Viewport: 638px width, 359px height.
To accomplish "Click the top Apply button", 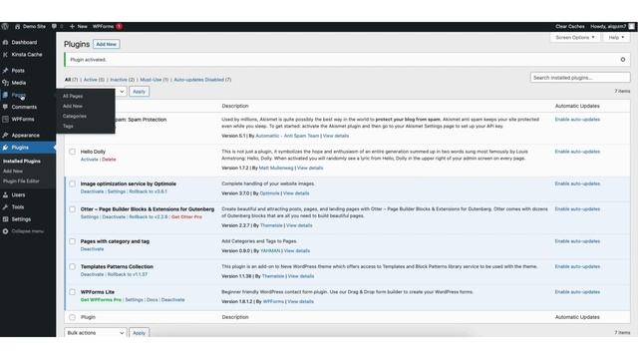I will tap(140, 92).
